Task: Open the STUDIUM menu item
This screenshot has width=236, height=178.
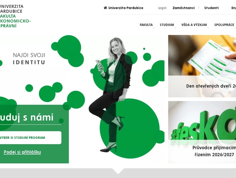Action: click(x=167, y=25)
